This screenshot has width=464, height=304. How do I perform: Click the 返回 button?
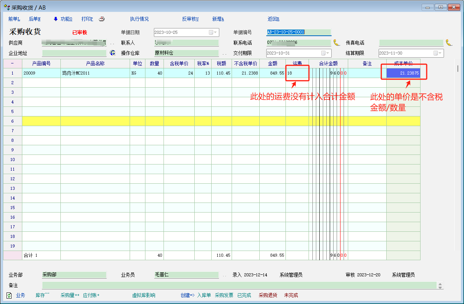coord(273,19)
